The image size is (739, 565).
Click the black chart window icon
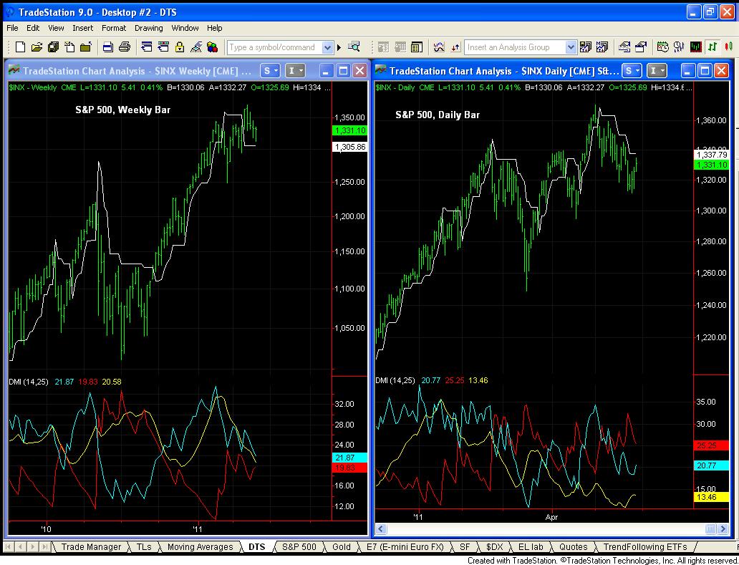(695, 47)
